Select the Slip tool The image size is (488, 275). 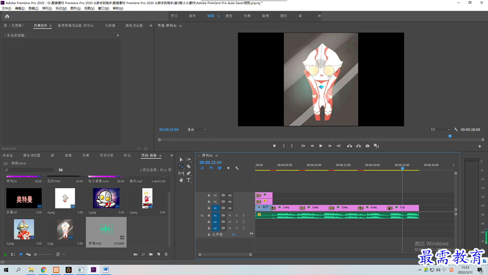(181, 173)
